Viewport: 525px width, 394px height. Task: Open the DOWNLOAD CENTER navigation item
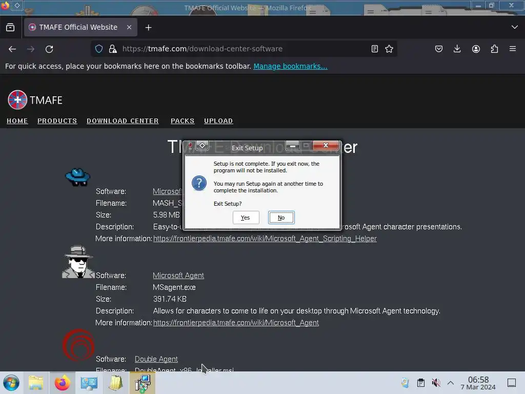coord(123,121)
